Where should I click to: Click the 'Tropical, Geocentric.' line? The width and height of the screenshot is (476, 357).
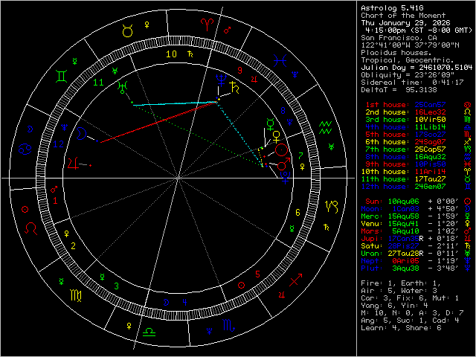(408, 60)
